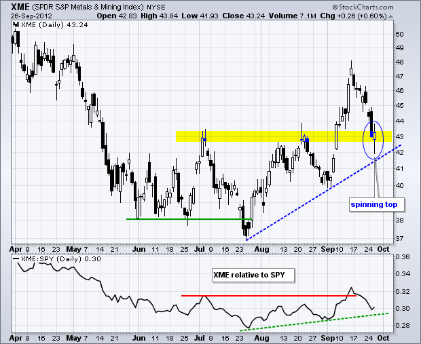Click the Jul label on upper date axis
This screenshot has width=421, height=344.
(x=199, y=249)
